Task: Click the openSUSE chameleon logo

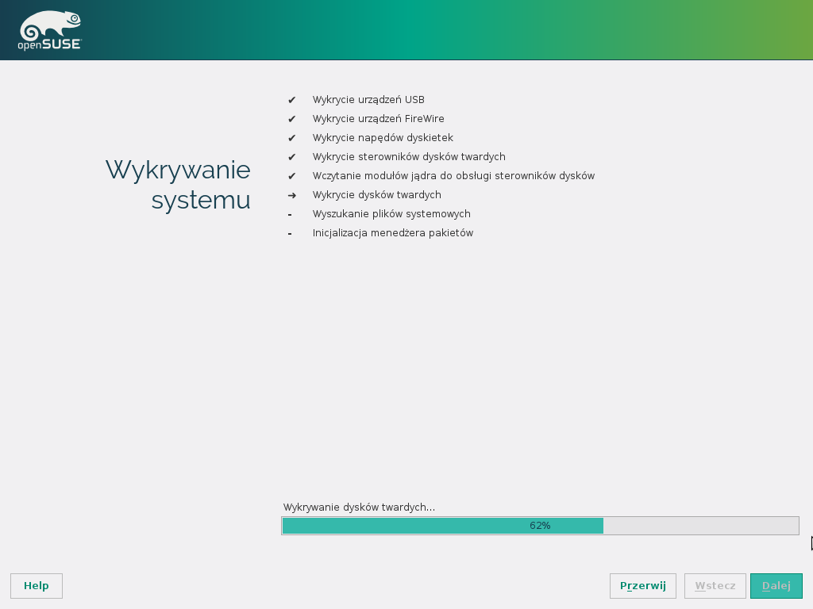Action: 49,31
